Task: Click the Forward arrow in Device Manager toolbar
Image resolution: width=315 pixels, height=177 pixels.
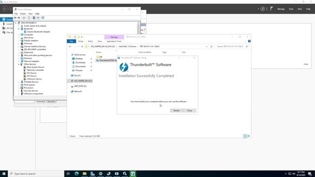Action: [19, 18]
